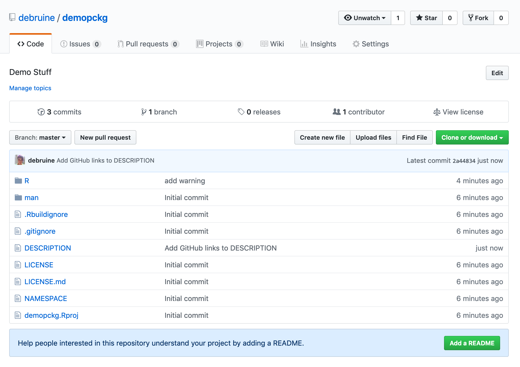
Task: Open the Settings tab
Action: tap(370, 44)
